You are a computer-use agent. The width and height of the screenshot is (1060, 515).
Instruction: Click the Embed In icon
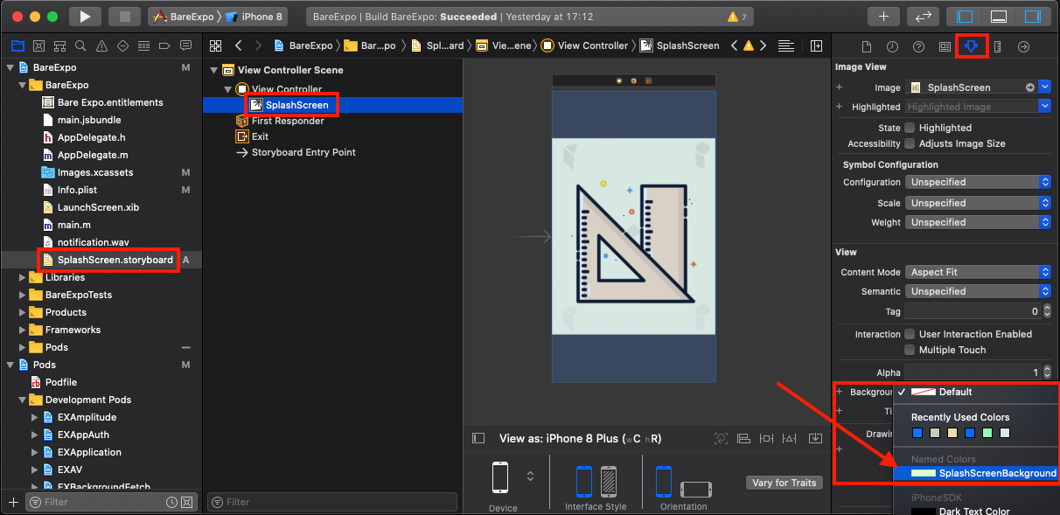tap(815, 438)
